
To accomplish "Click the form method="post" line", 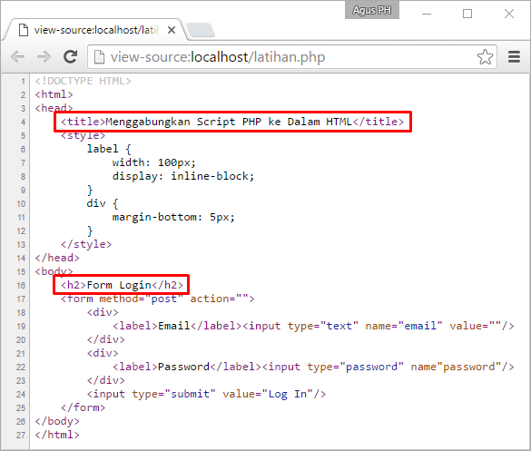I will coord(157,299).
